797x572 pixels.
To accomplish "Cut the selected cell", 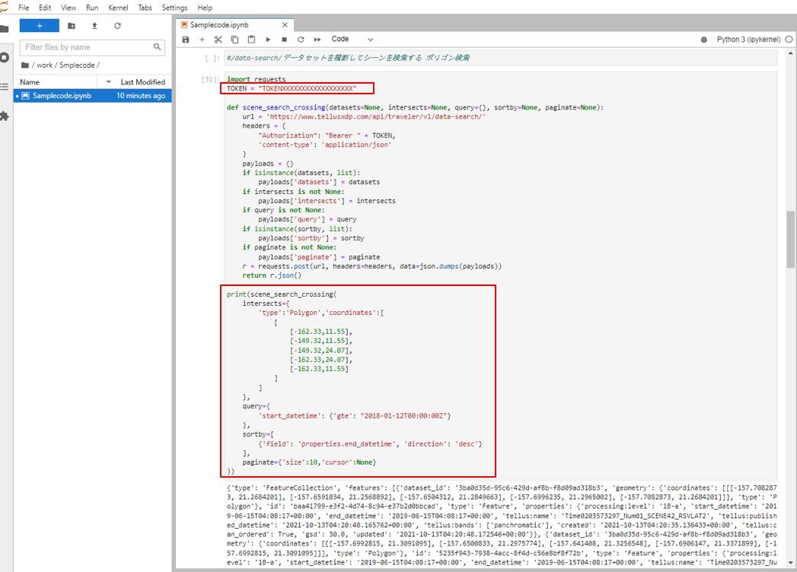I will point(218,39).
